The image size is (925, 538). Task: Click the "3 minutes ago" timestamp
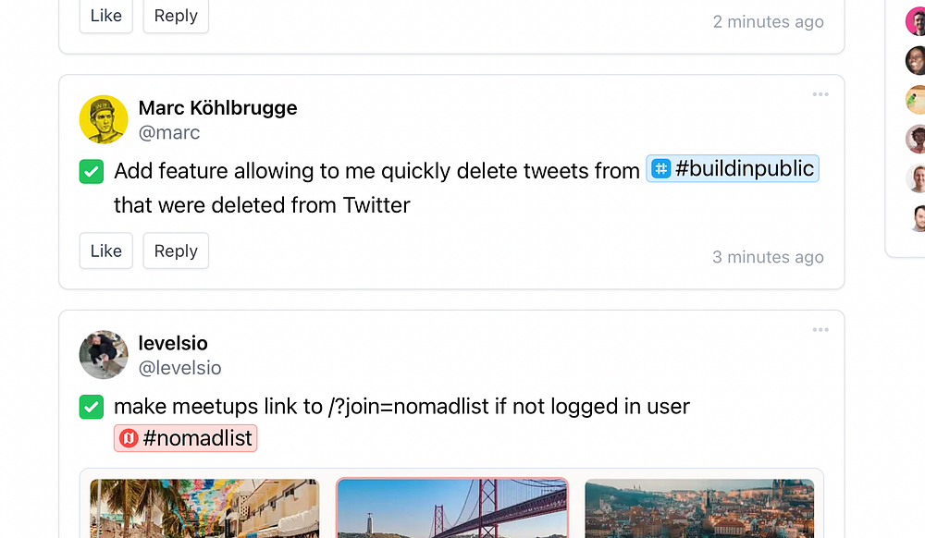768,257
